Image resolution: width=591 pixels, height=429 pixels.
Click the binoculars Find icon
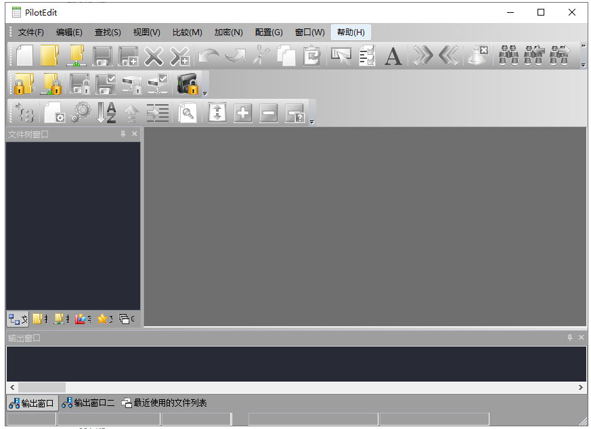(508, 56)
